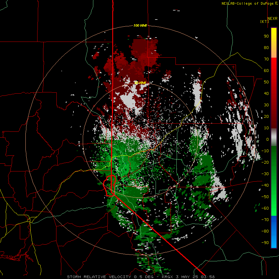
Task: Click the -50 value on the velocity scale
Action: click(x=265, y=197)
